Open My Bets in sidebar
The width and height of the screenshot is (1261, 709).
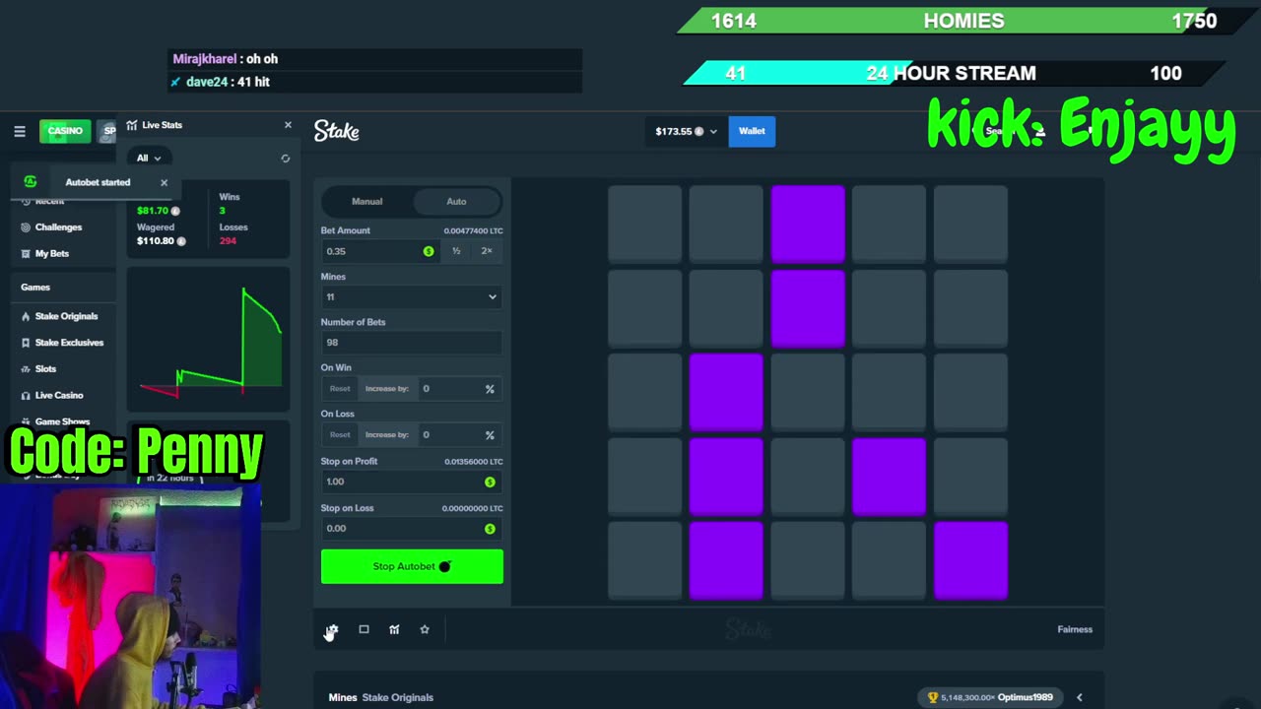pos(51,254)
